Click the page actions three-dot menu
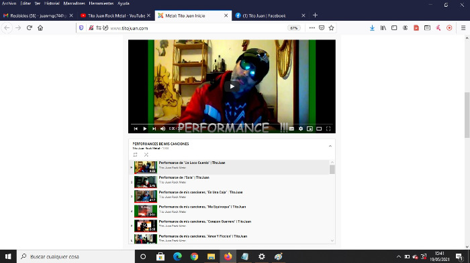The width and height of the screenshot is (470, 263). (x=312, y=28)
